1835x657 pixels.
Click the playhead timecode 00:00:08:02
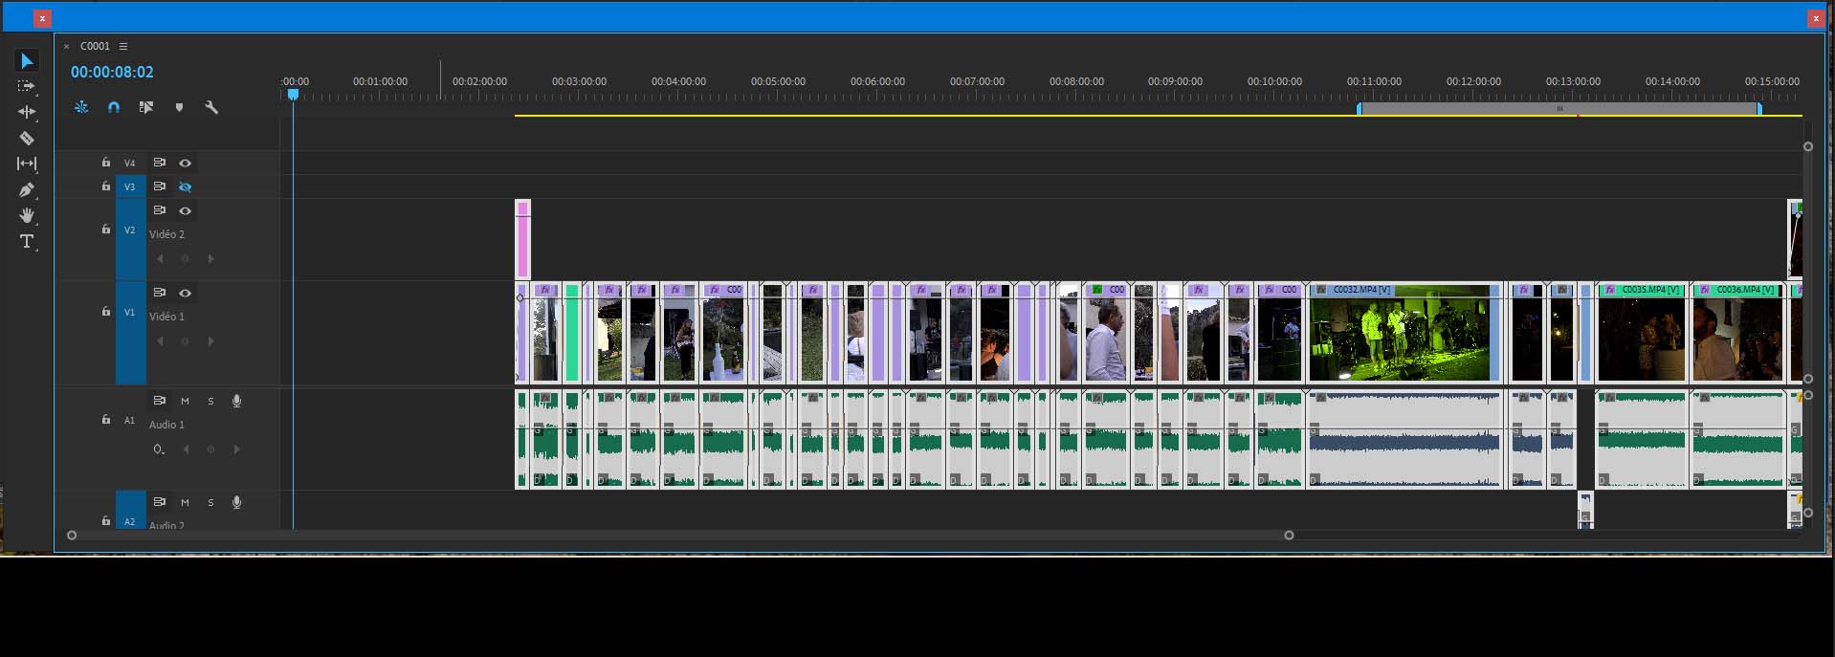click(112, 73)
